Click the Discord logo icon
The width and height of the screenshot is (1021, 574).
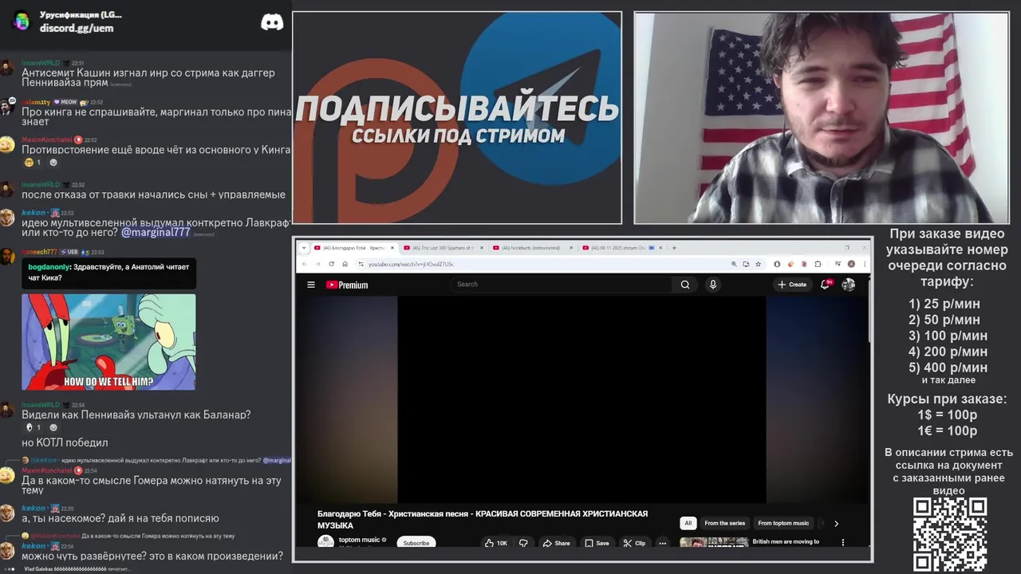[x=272, y=22]
